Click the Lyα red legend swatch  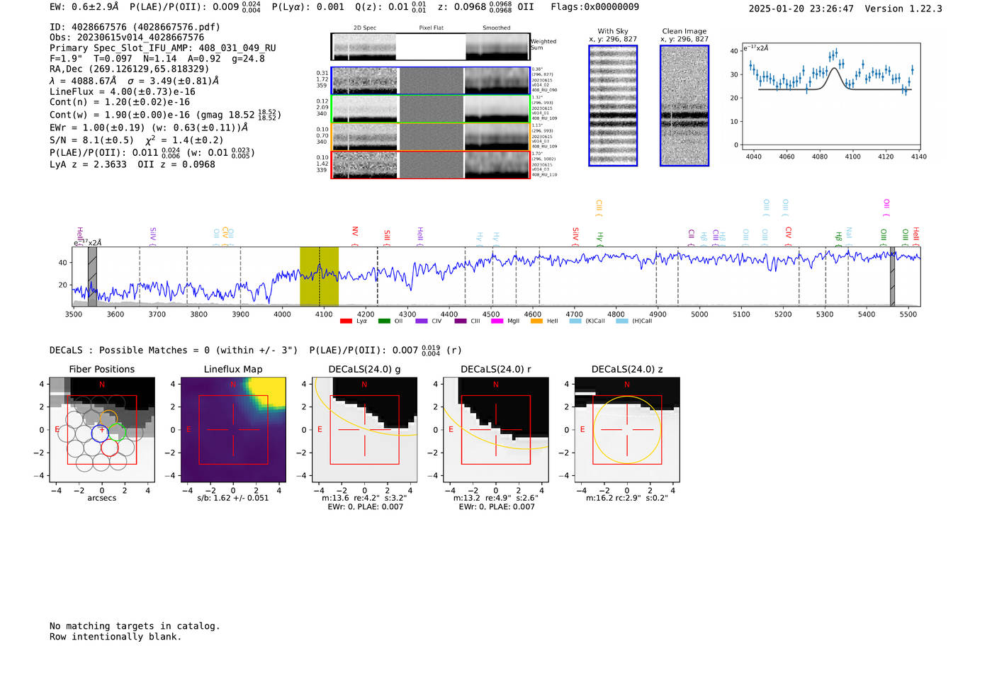coord(346,321)
